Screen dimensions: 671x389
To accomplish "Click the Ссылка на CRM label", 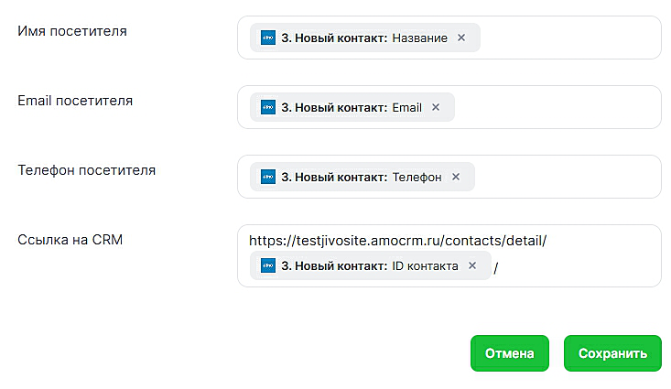I will (70, 240).
